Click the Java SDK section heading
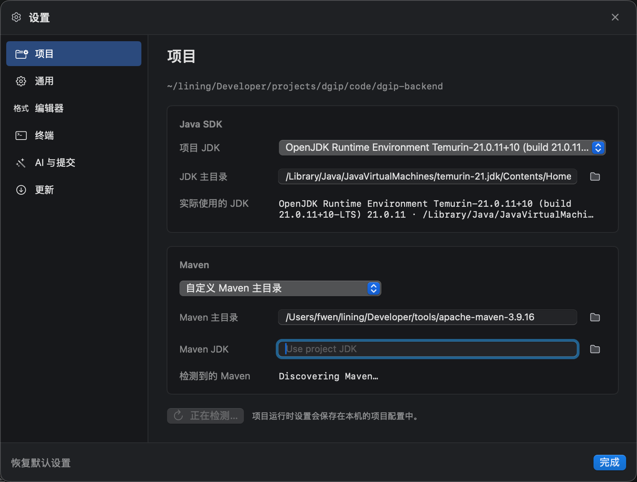637x482 pixels. point(201,124)
